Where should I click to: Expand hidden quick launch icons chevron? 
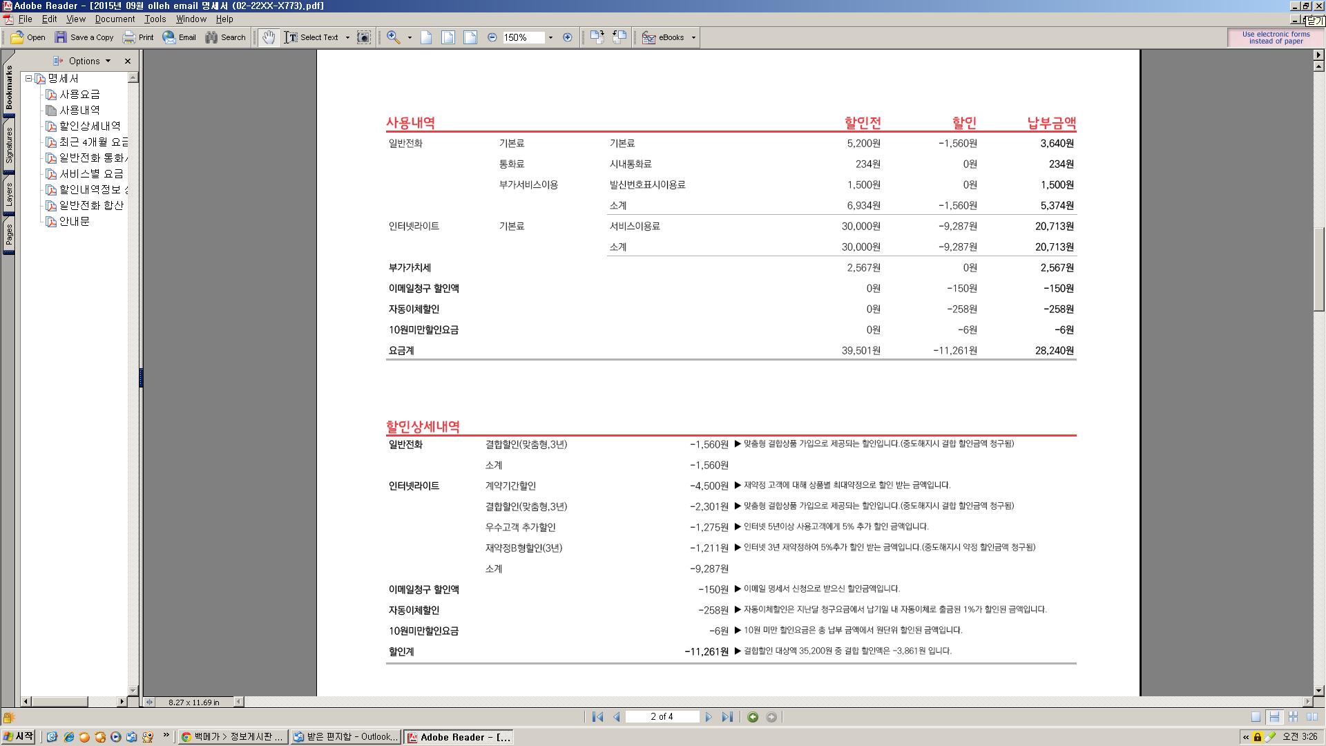coord(166,736)
